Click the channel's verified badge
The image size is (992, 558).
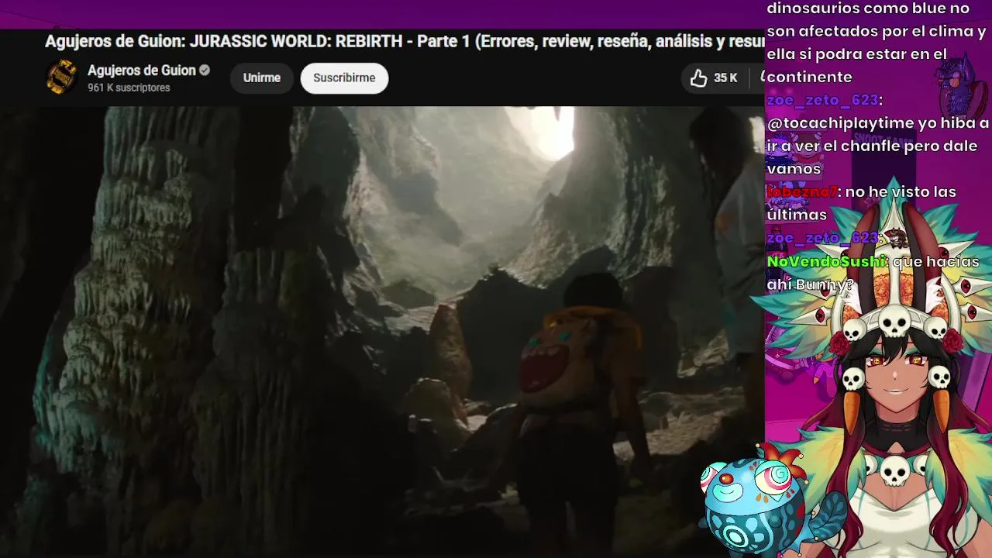pyautogui.click(x=205, y=71)
